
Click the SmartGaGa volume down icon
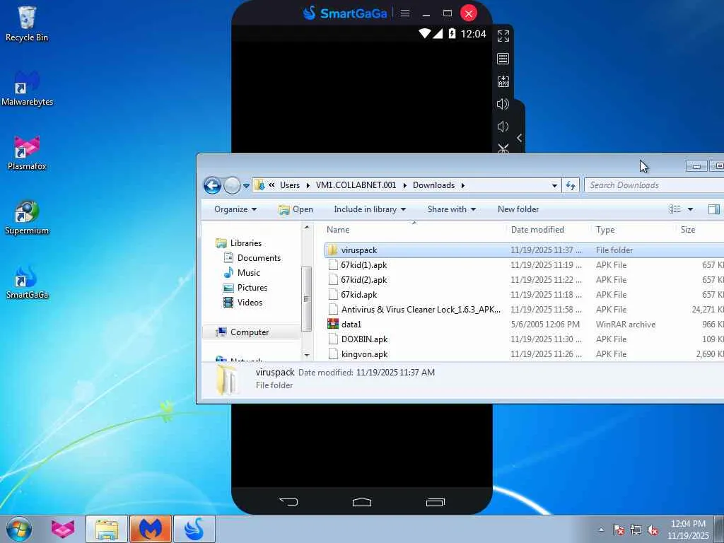tap(503, 127)
